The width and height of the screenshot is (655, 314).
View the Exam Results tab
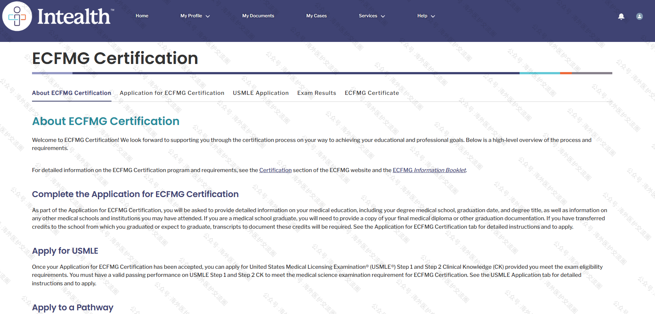tap(316, 93)
